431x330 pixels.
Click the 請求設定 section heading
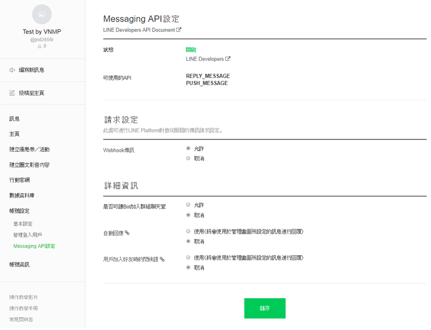tap(121, 120)
